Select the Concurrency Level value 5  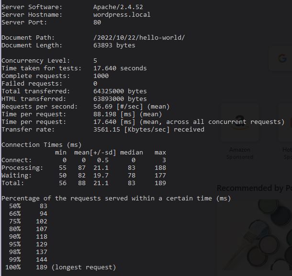point(95,60)
